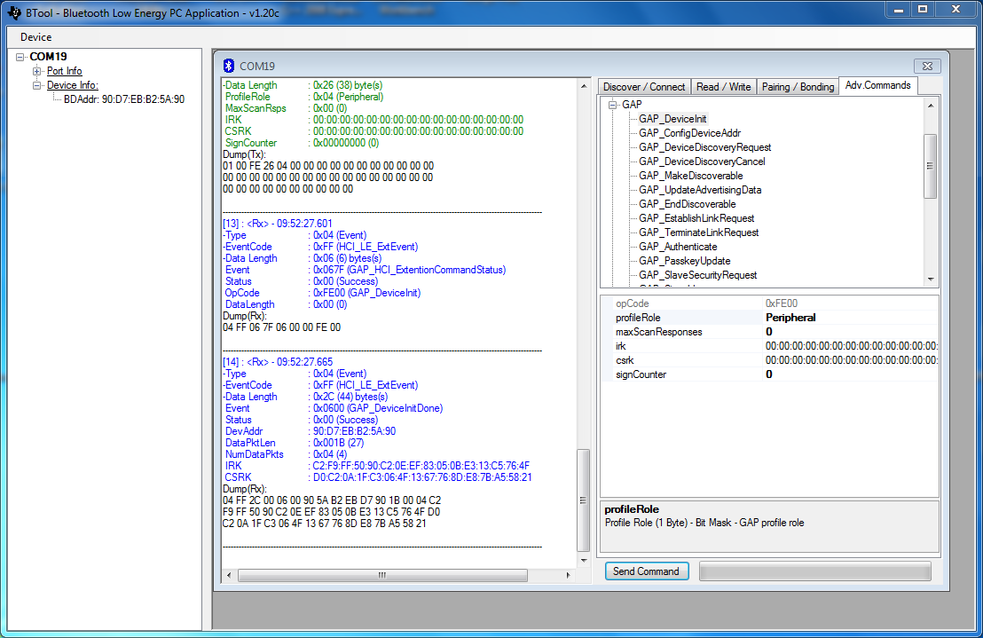
Task: Select COM19 root in device tree
Action: tap(48, 57)
